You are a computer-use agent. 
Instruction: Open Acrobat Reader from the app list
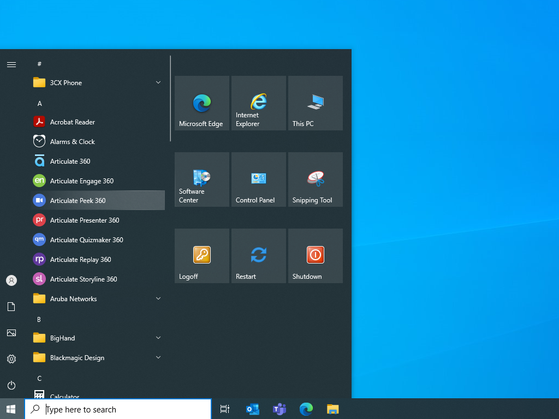coord(98,122)
